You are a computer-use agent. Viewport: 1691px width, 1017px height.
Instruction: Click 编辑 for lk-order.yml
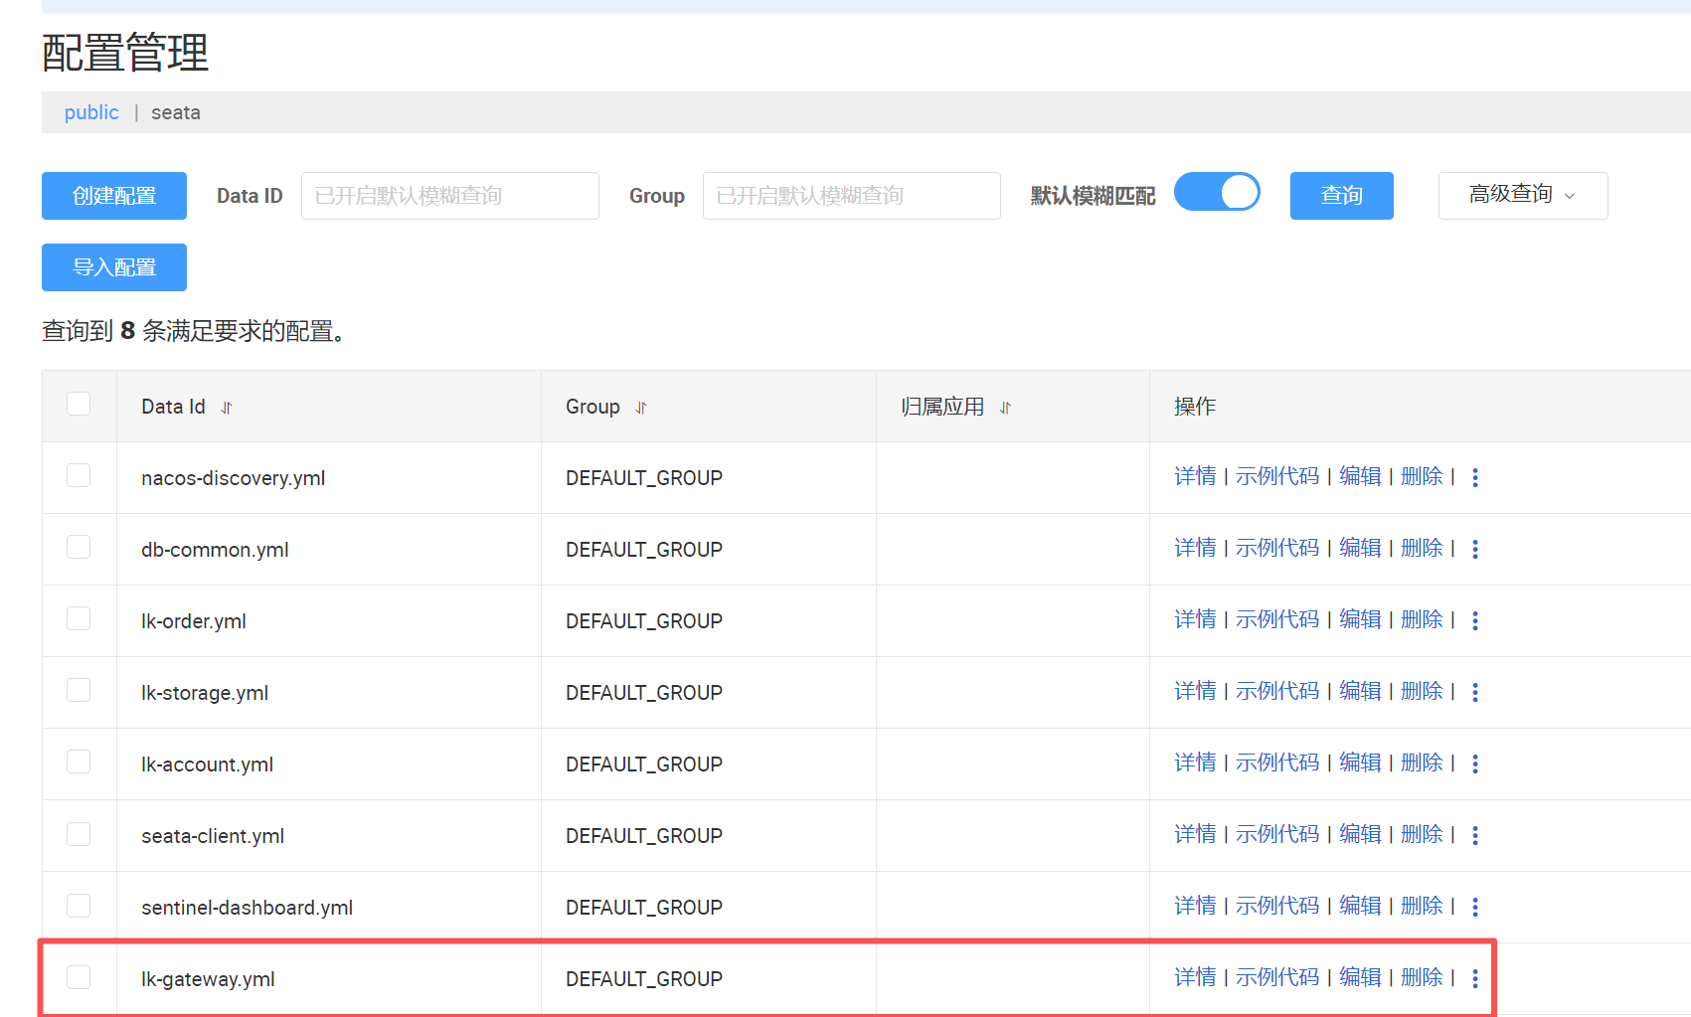1360,619
